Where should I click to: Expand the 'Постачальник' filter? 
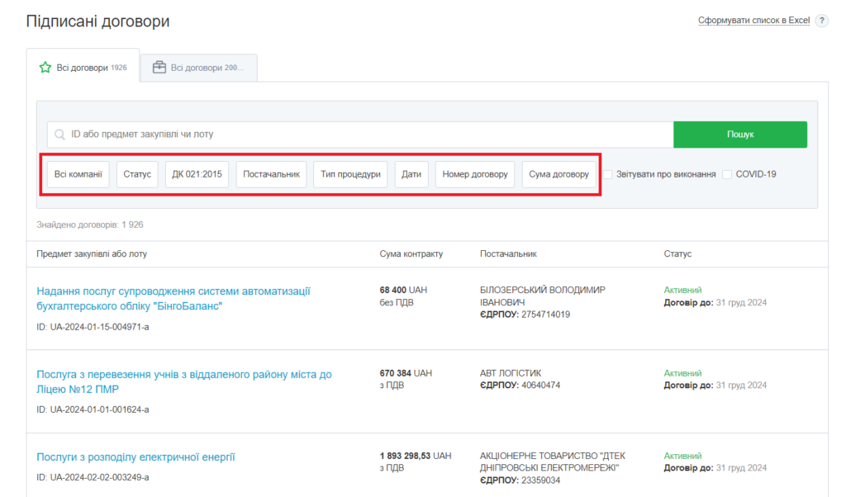tap(271, 174)
